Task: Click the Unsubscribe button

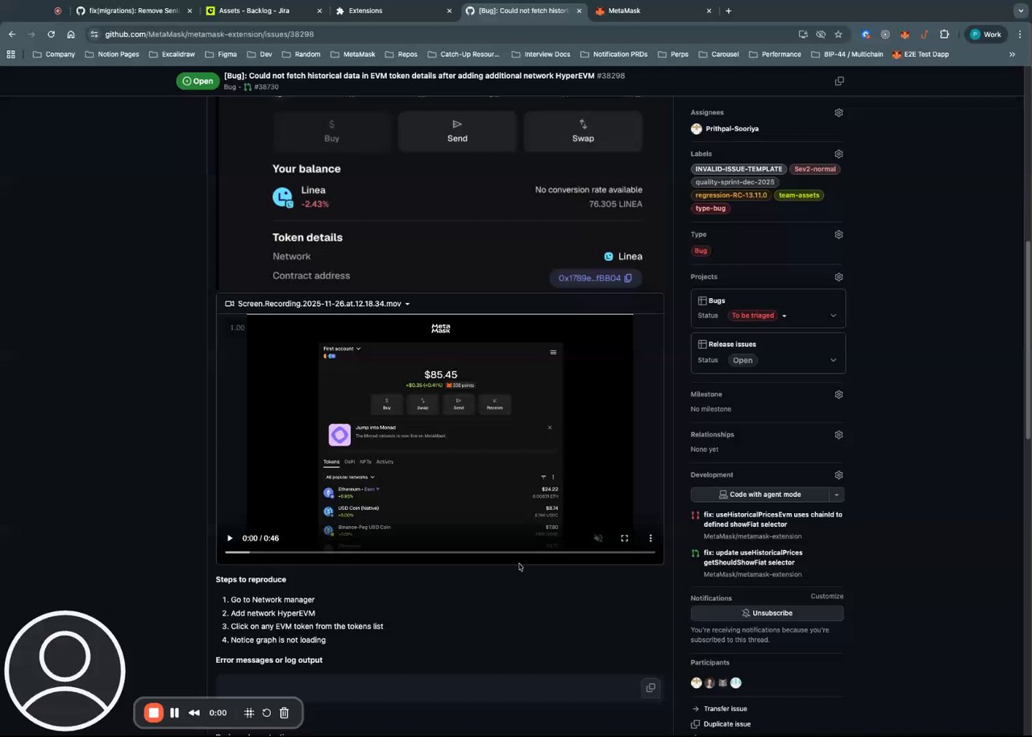Action: tap(767, 613)
